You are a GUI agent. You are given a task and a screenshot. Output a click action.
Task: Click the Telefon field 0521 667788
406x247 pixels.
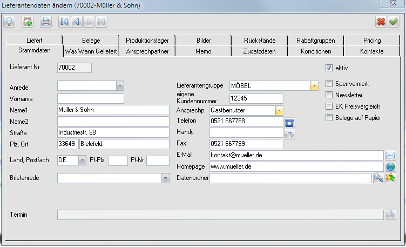(246, 121)
